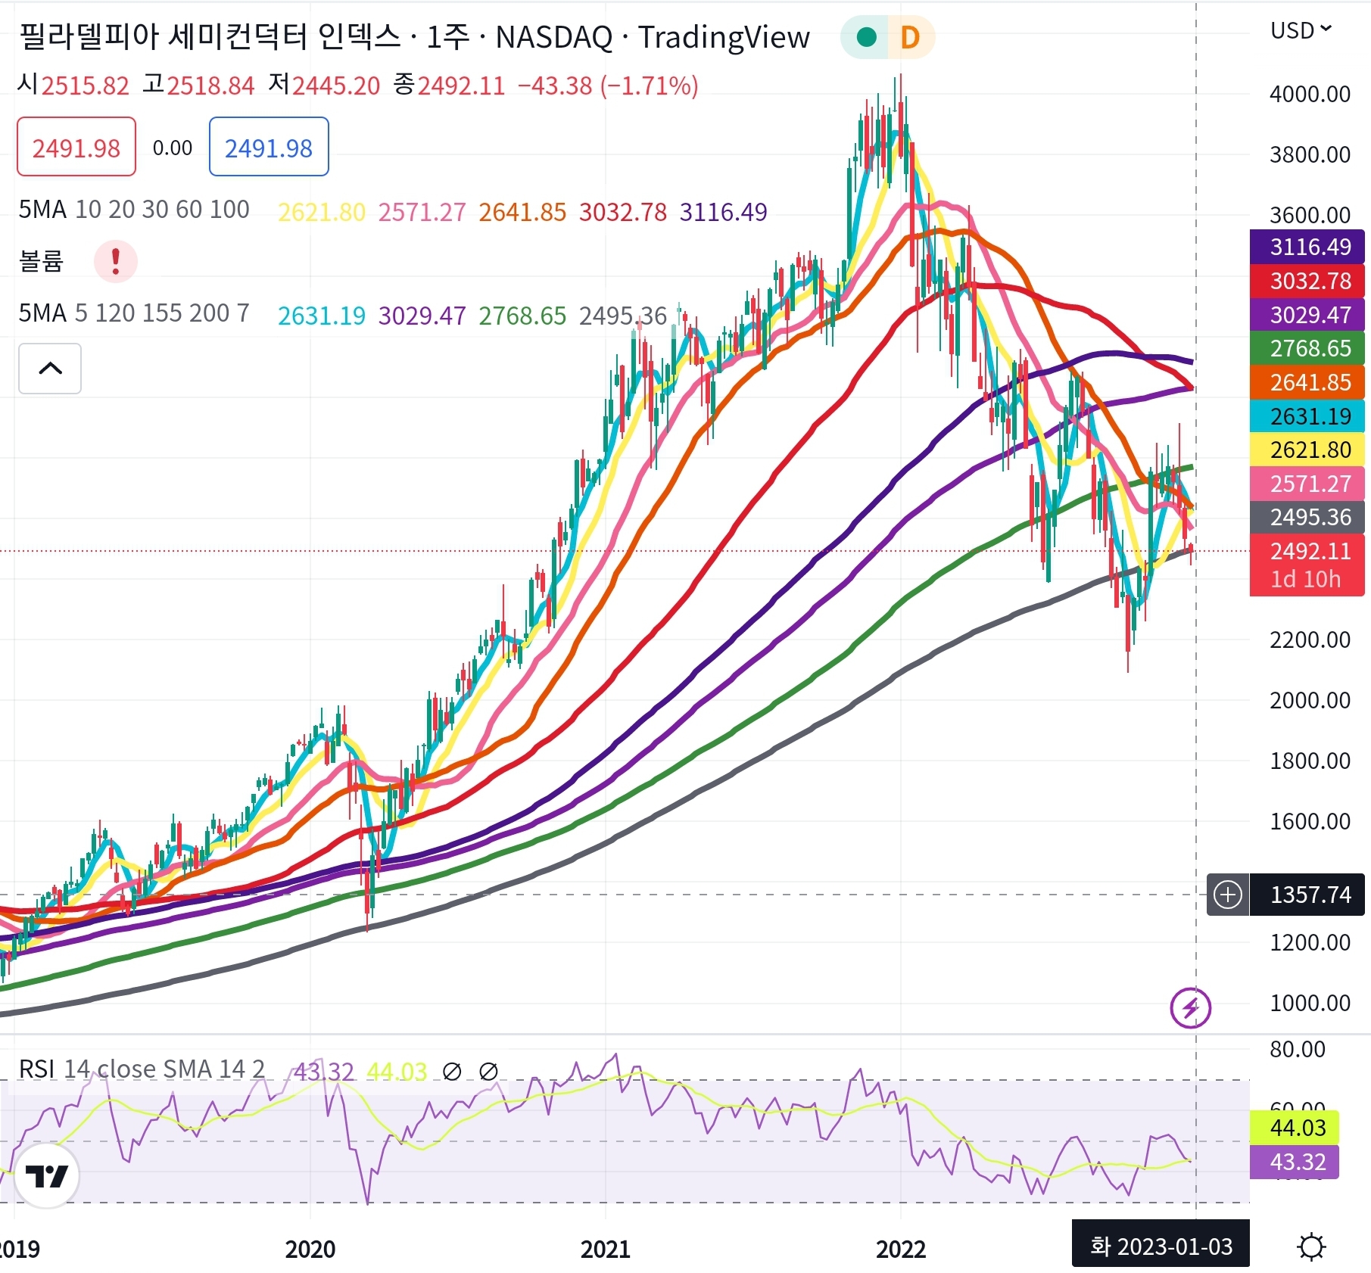Select the RSI 14 close SMA 14 2 indicator

pos(142,1069)
